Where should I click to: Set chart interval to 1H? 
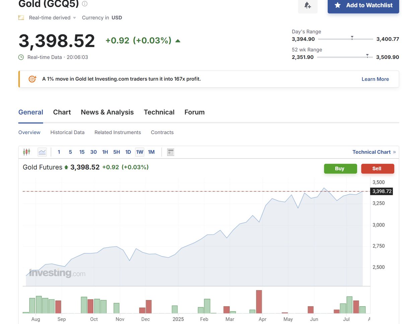click(x=105, y=152)
